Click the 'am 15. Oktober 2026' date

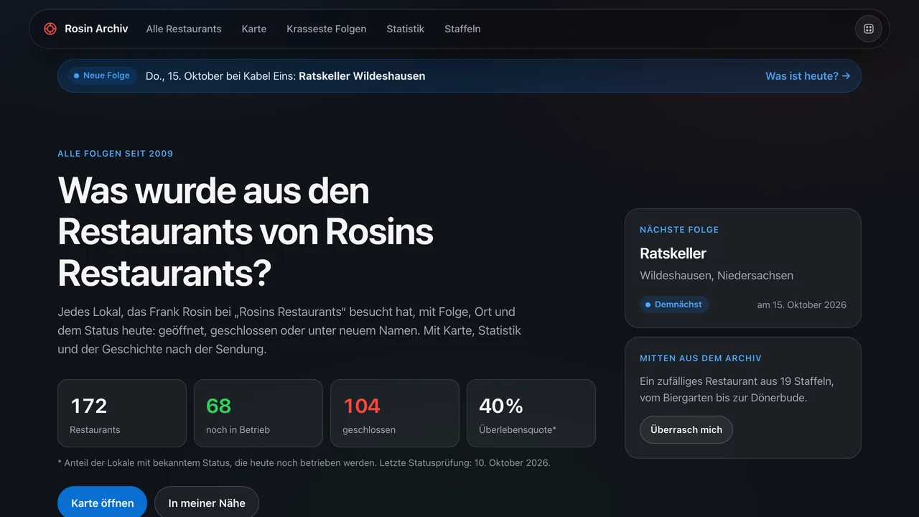[x=801, y=304]
